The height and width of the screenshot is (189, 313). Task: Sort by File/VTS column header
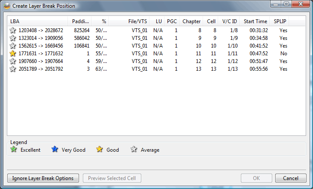137,21
